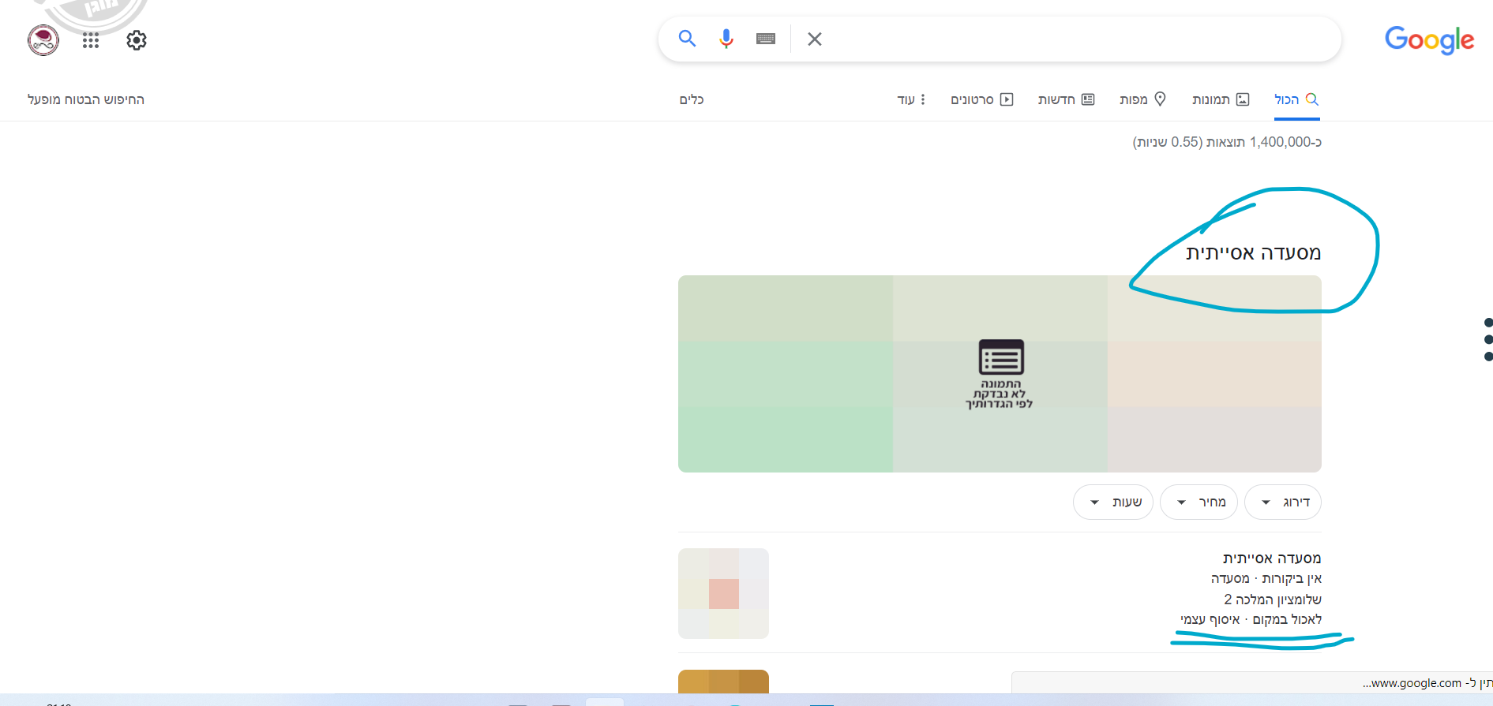Start voice search with microphone icon

[x=726, y=39]
